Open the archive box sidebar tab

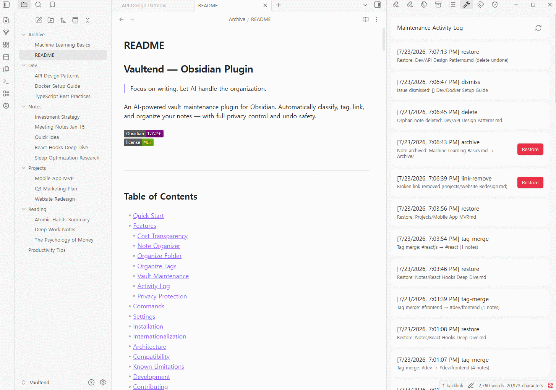pos(438,5)
